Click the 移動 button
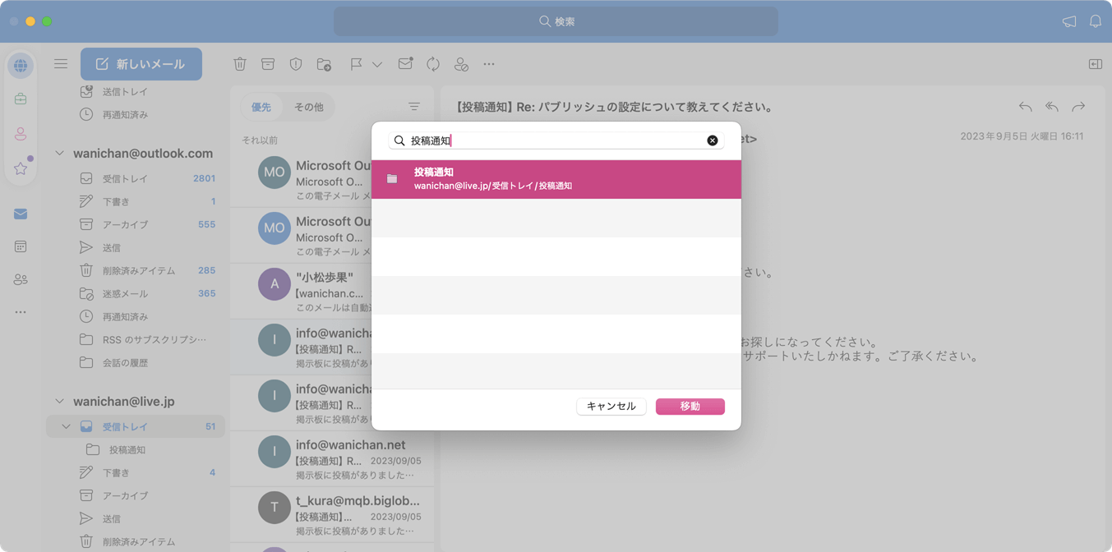The width and height of the screenshot is (1112, 552). pyautogui.click(x=690, y=407)
